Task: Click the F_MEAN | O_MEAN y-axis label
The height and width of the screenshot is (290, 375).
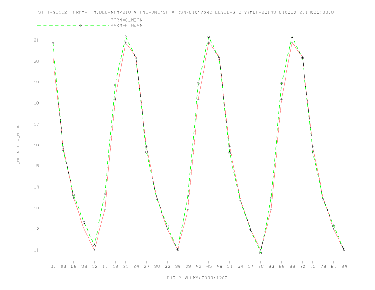Action: [x=18, y=146]
